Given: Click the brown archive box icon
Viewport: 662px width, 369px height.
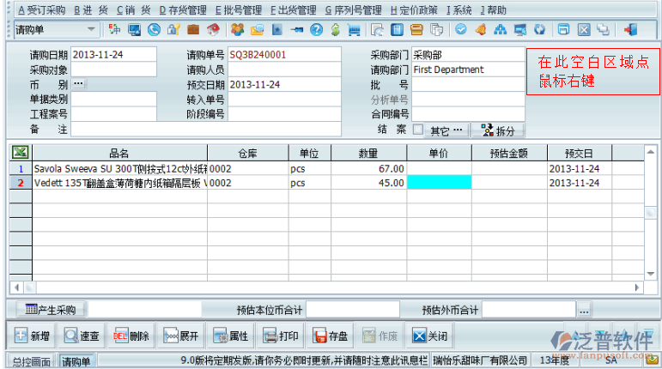Looking at the screenshot, I should click(416, 29).
